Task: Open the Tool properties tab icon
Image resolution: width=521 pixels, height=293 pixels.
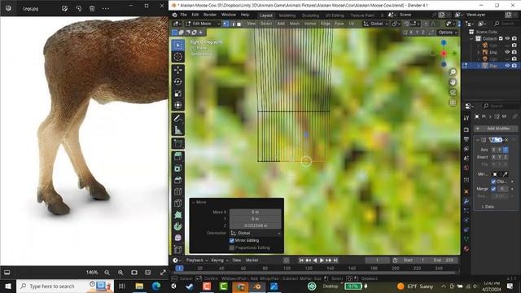Action: tap(466, 117)
